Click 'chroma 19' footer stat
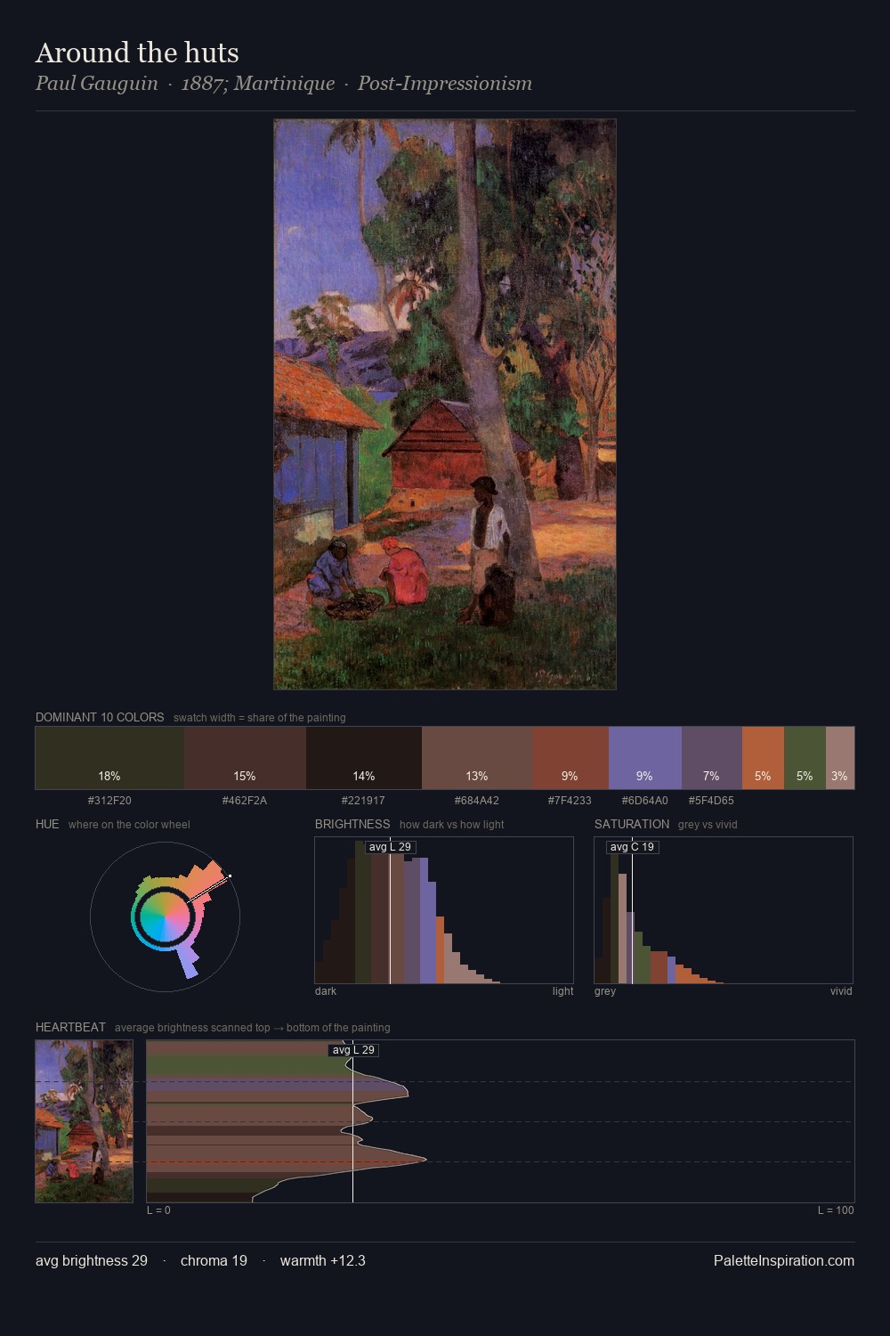 tap(214, 1260)
